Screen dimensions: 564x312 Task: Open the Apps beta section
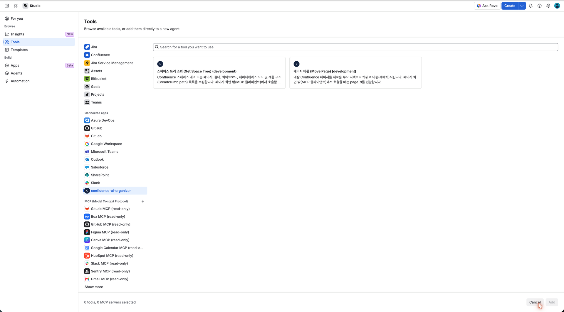[x=39, y=65]
